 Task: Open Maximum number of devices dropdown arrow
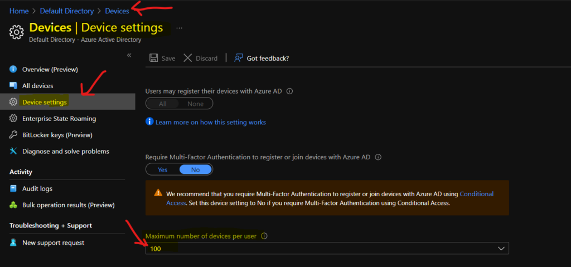click(501, 249)
